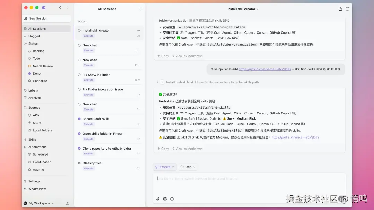Select Cancelled status filter

point(40,81)
